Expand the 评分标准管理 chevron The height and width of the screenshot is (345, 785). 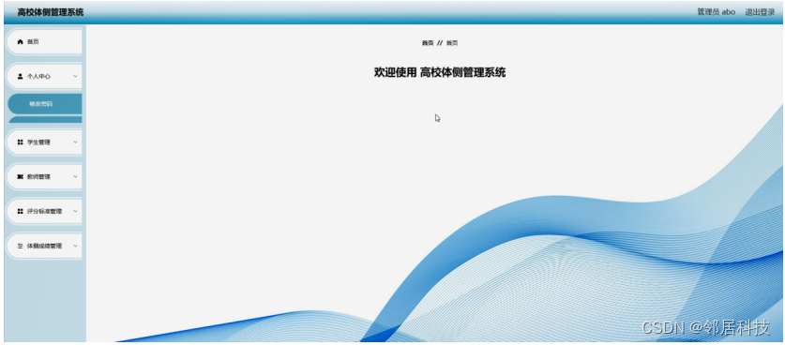pos(75,211)
